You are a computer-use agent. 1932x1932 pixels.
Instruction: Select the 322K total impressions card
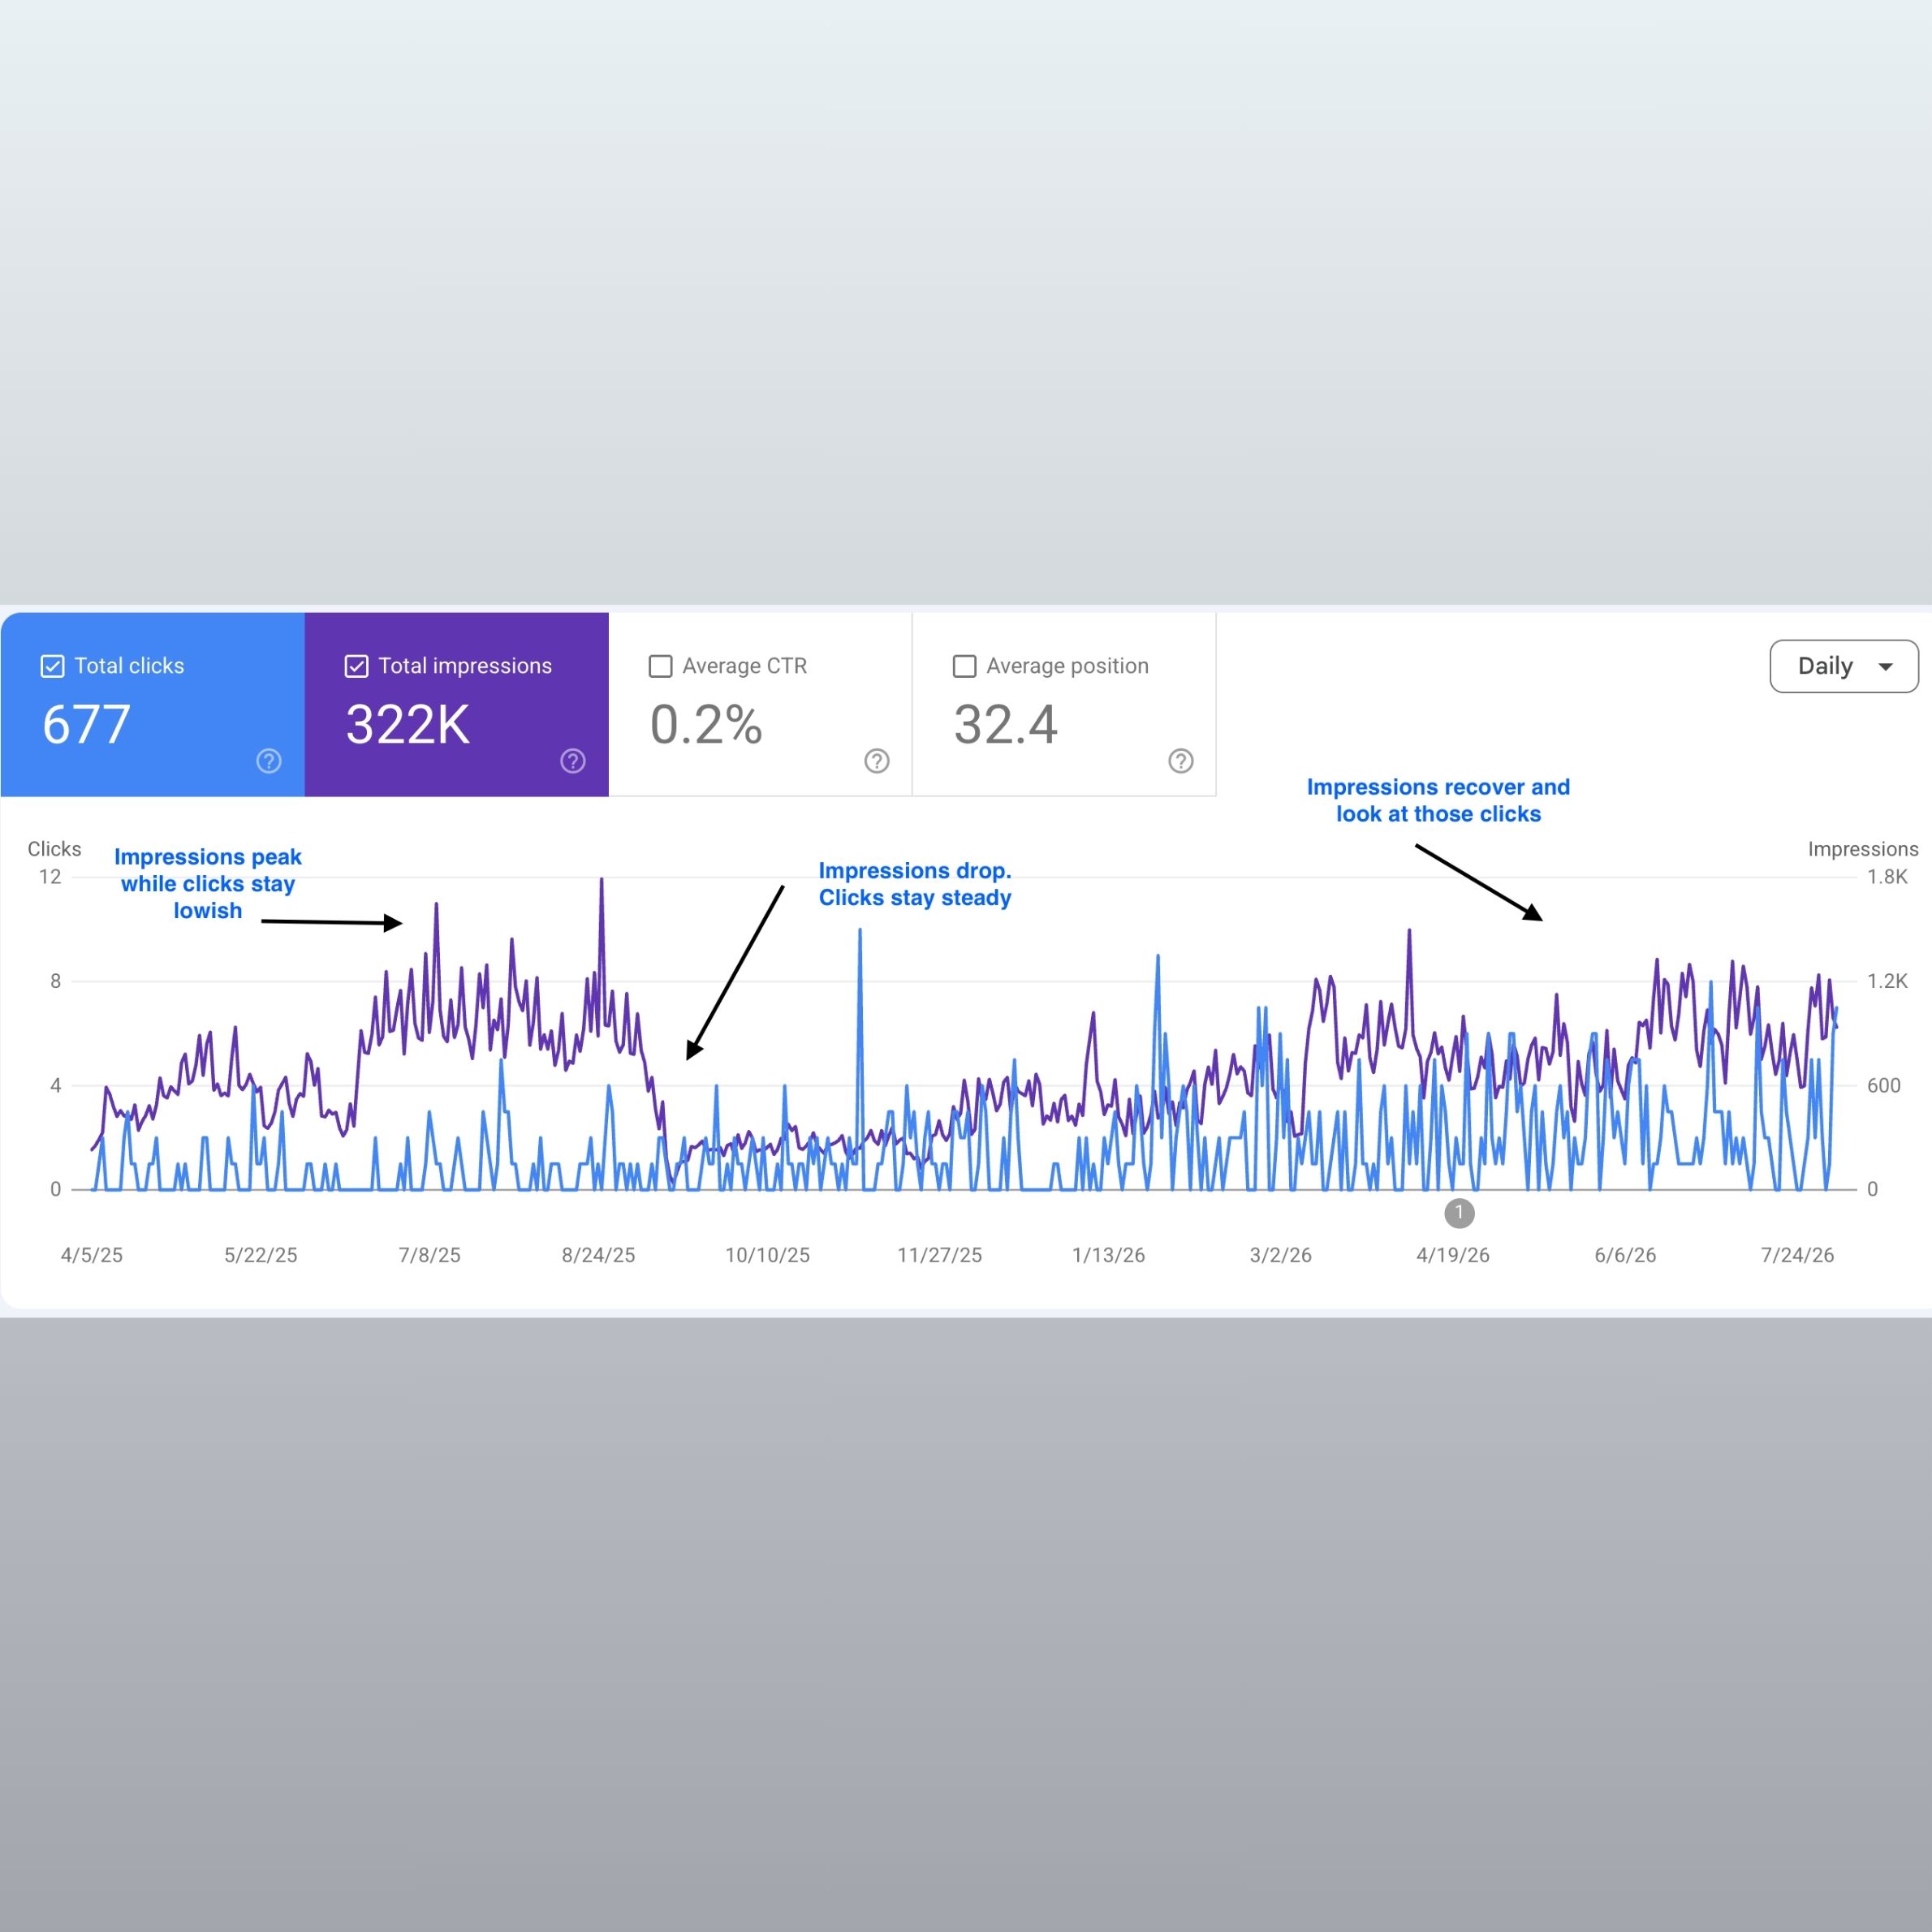[456, 704]
